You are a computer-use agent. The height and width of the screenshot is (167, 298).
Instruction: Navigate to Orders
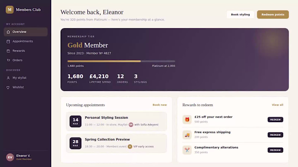coord(26,60)
